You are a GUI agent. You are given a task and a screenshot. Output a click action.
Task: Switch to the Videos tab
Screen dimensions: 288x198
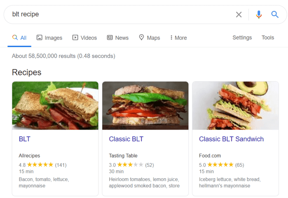point(84,38)
